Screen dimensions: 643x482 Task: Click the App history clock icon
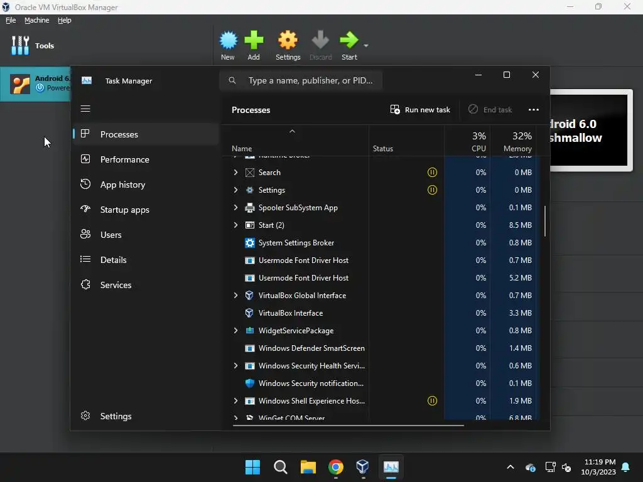tap(85, 184)
